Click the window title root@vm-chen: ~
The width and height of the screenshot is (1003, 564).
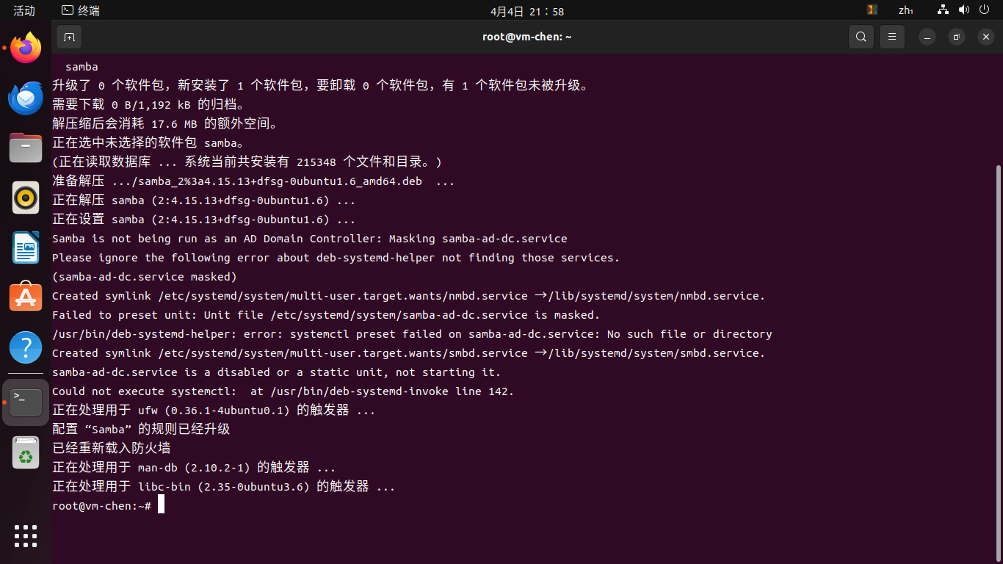[527, 37]
